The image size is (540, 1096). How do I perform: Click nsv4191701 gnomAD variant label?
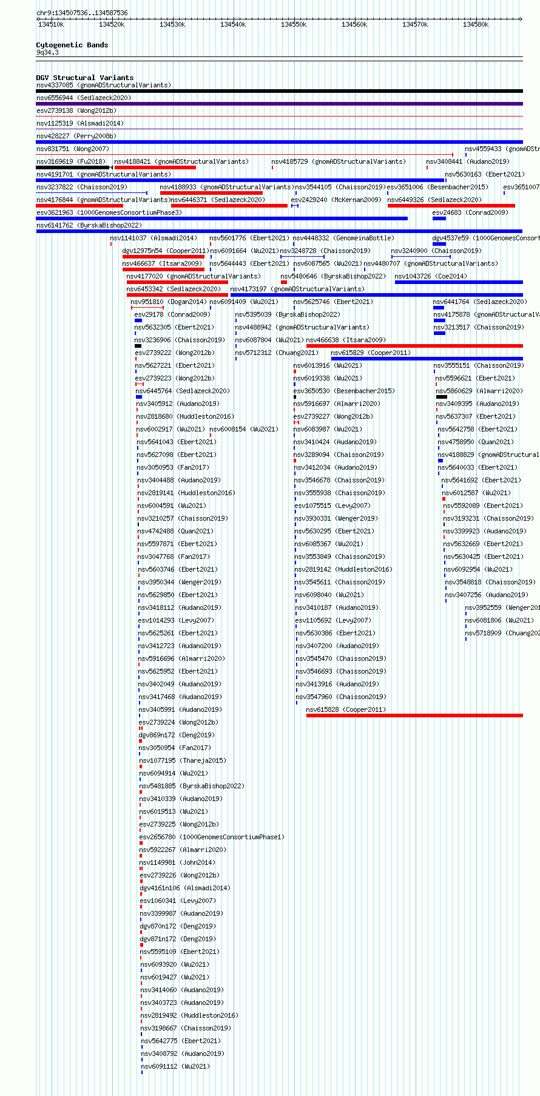tap(104, 174)
